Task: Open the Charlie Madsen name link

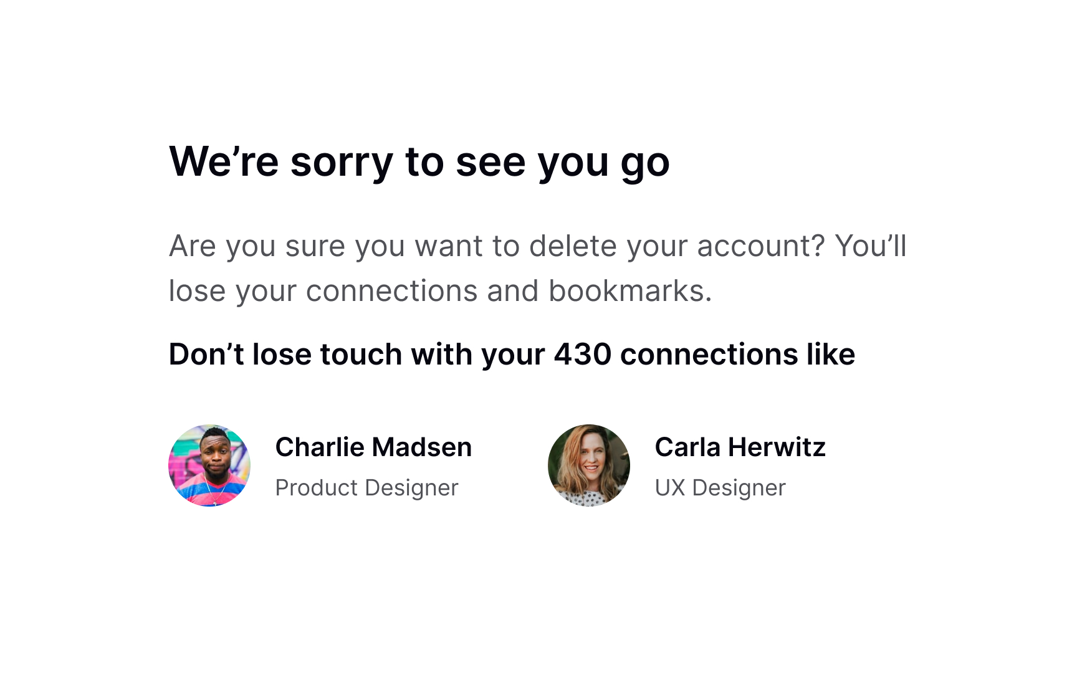Action: point(373,447)
